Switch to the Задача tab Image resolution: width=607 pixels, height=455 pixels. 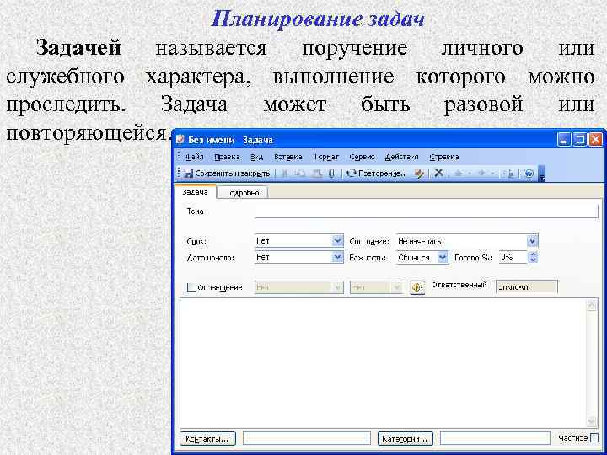tap(195, 192)
